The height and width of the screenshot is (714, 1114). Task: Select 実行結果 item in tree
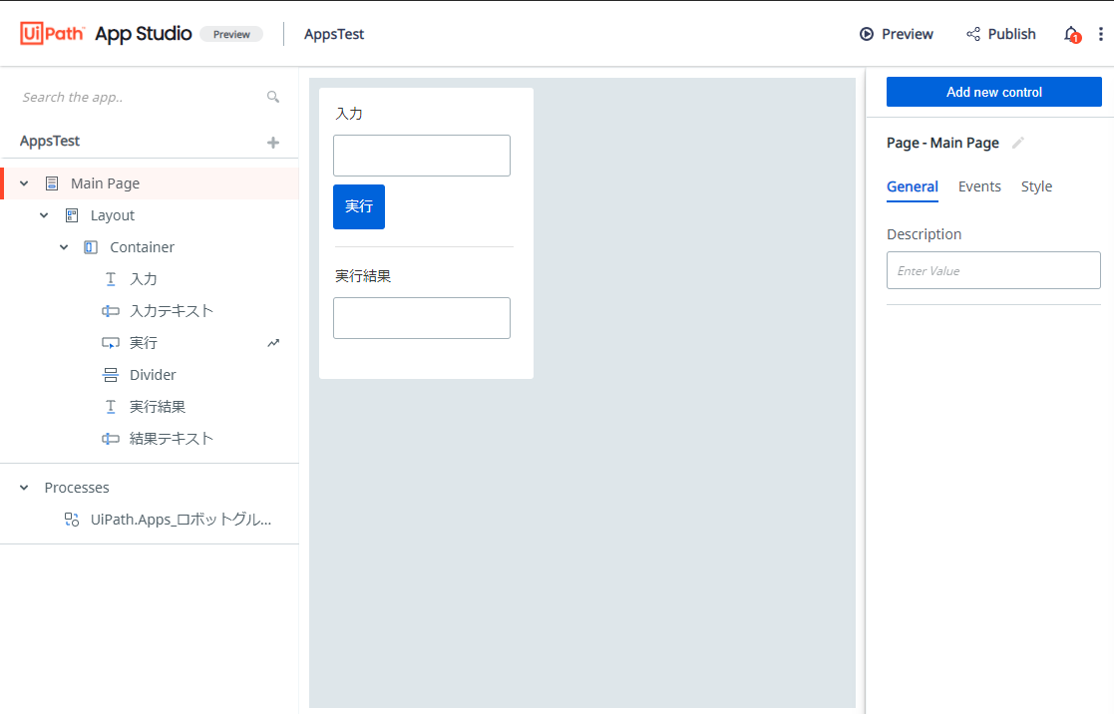point(157,407)
